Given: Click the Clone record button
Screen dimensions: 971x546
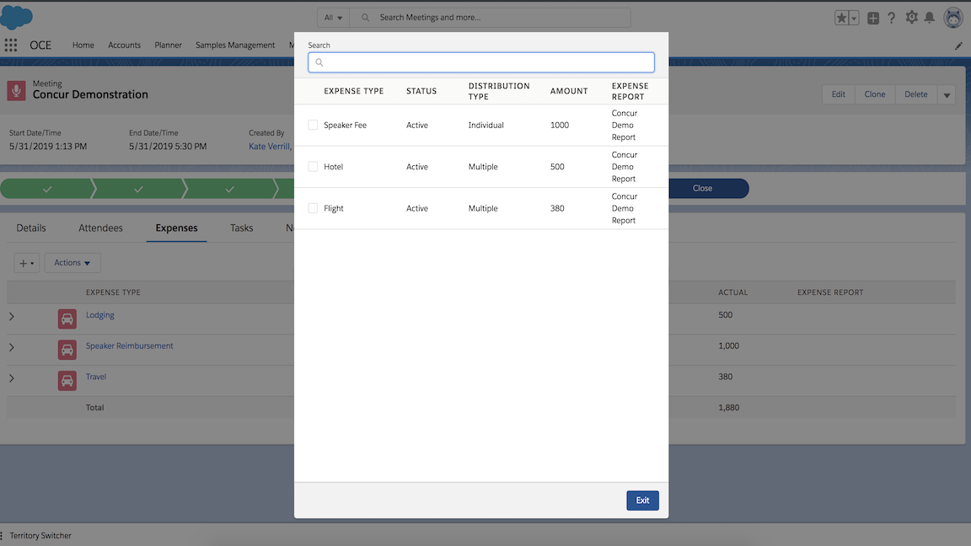Looking at the screenshot, I should tap(874, 94).
